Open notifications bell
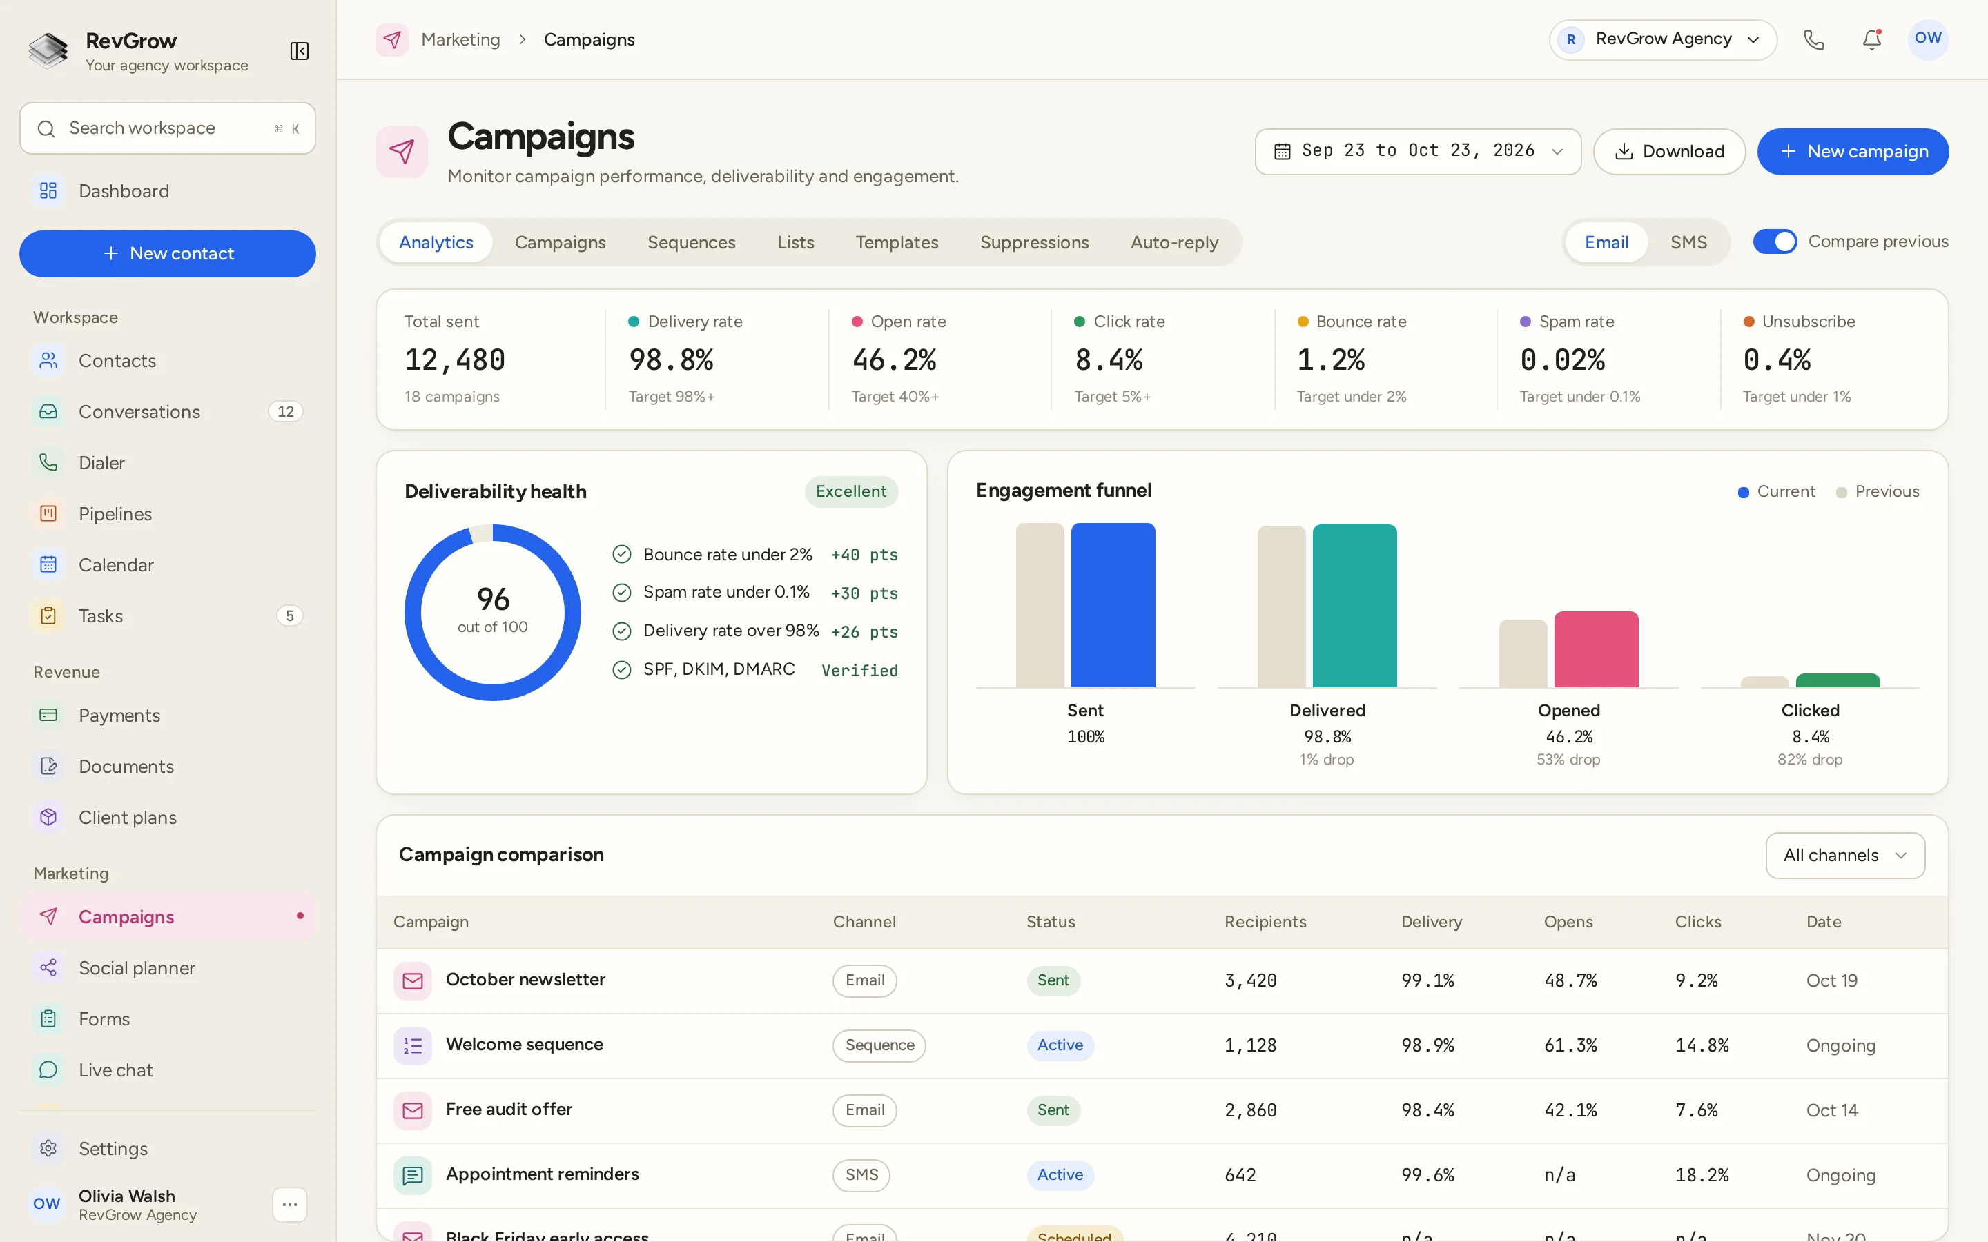Screen dimensions: 1988x1242 [1872, 39]
